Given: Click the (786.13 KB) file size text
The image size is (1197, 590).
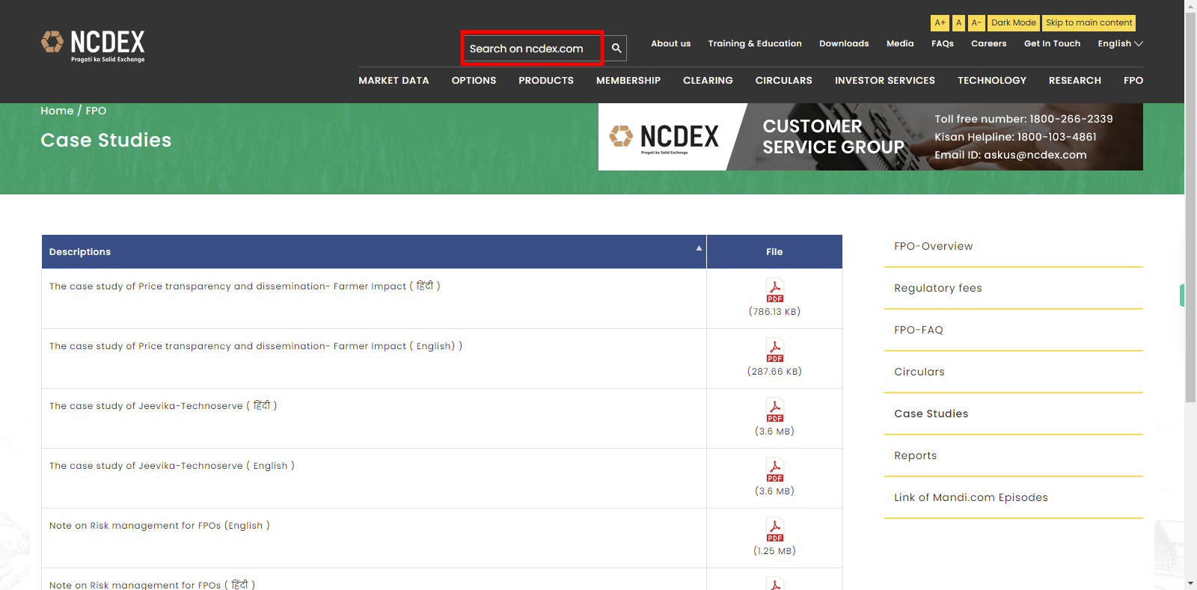Looking at the screenshot, I should pyautogui.click(x=774, y=312).
